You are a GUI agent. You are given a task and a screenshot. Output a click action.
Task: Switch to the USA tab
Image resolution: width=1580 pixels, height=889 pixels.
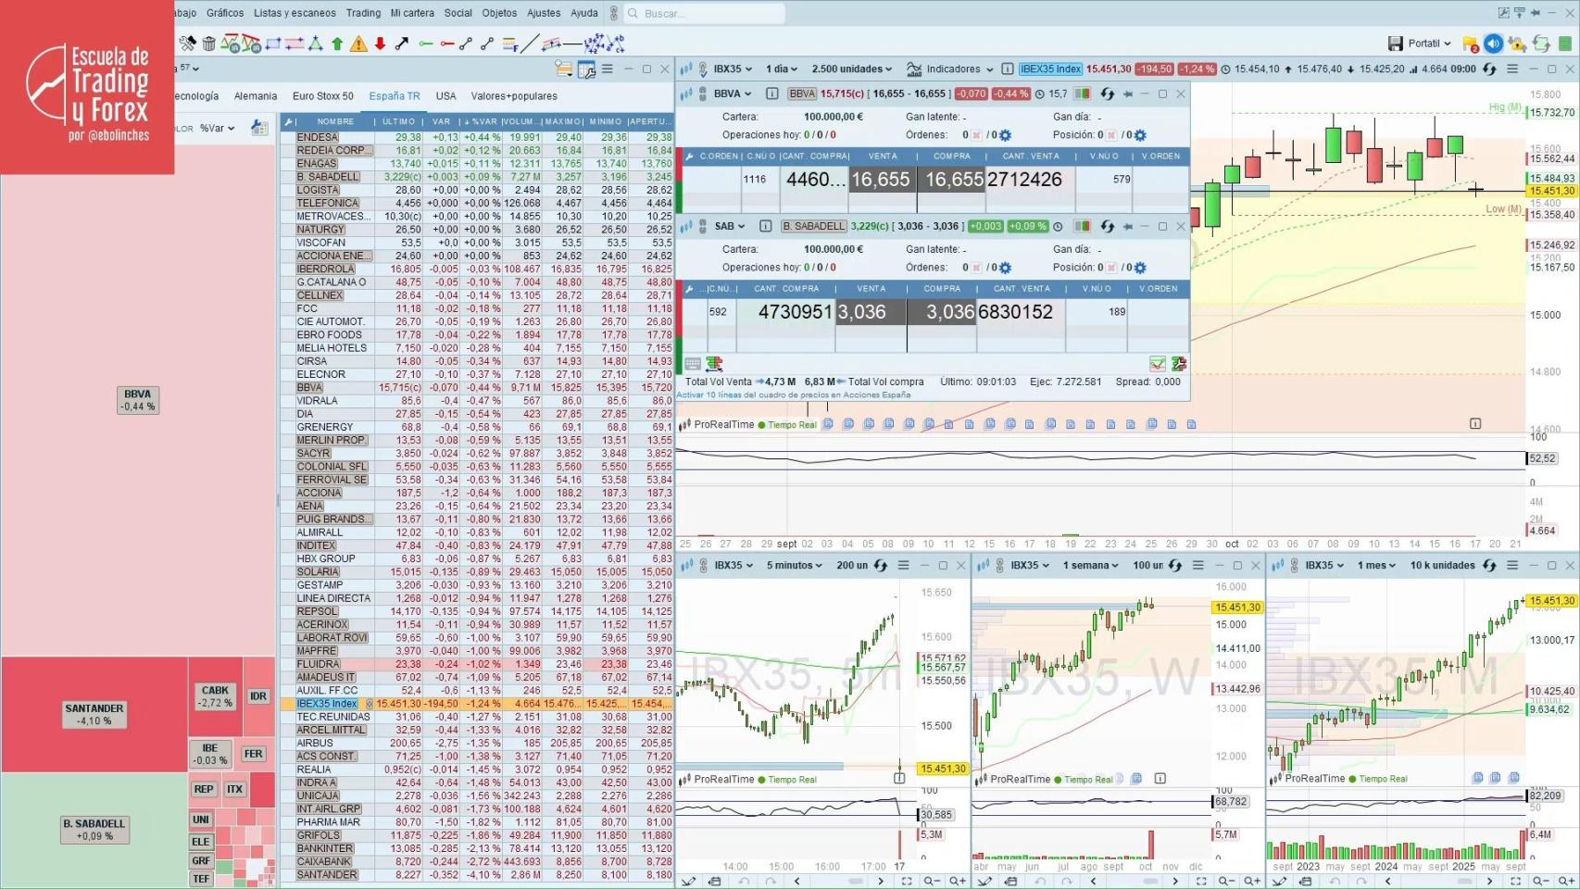446,95
